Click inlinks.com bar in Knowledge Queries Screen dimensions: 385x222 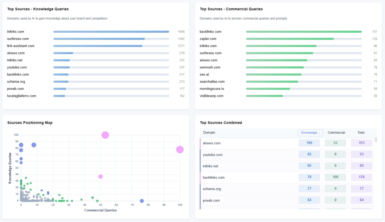pos(111,32)
